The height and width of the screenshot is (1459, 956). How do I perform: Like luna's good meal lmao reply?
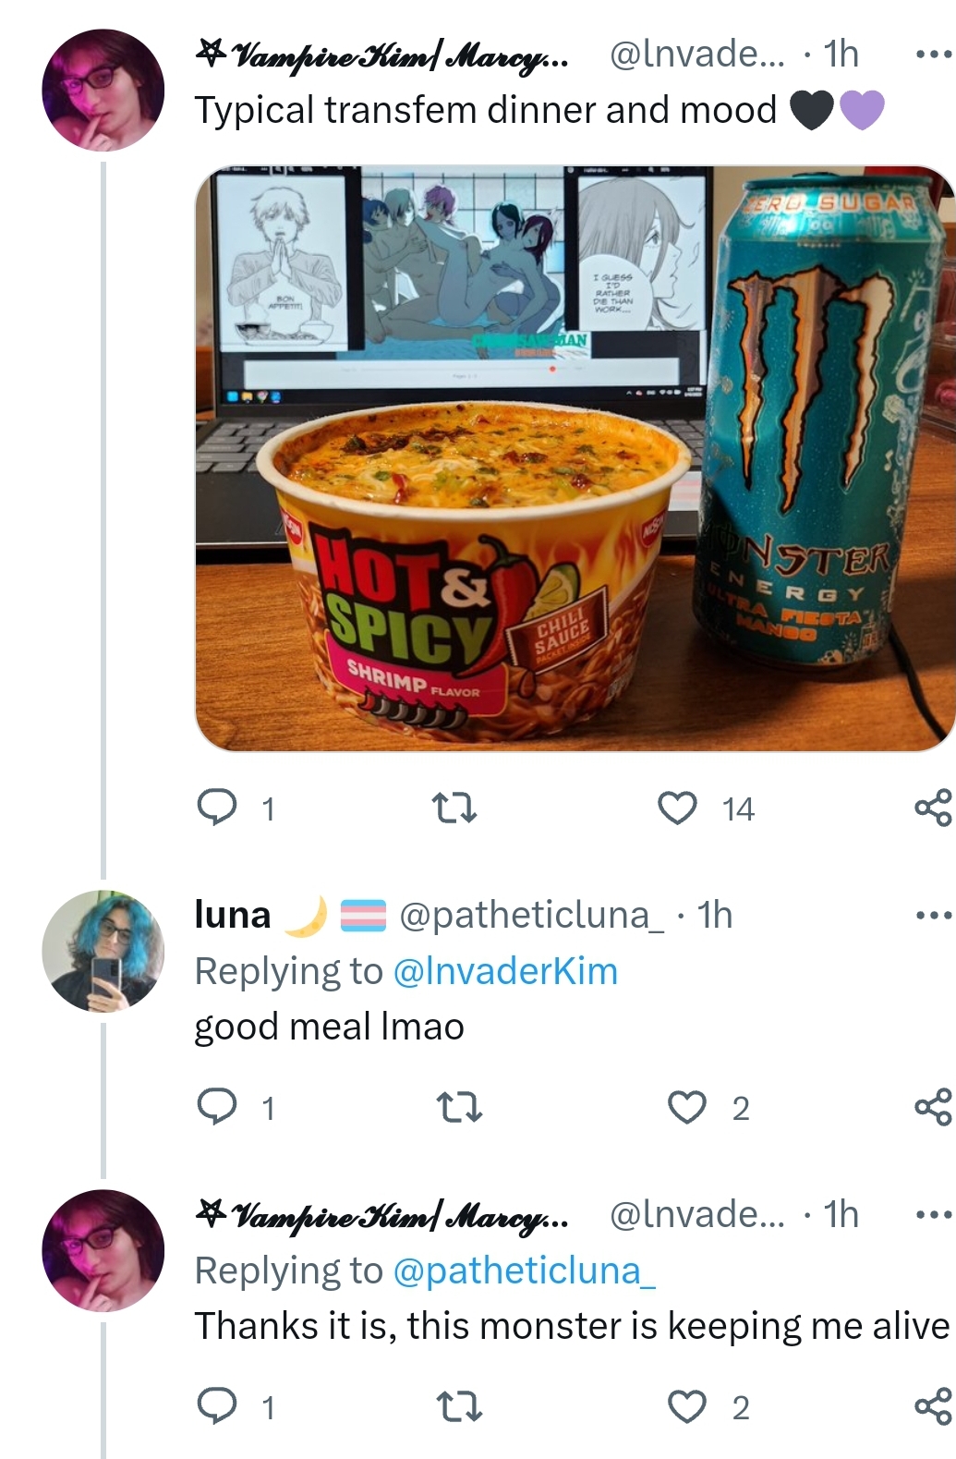click(686, 1106)
